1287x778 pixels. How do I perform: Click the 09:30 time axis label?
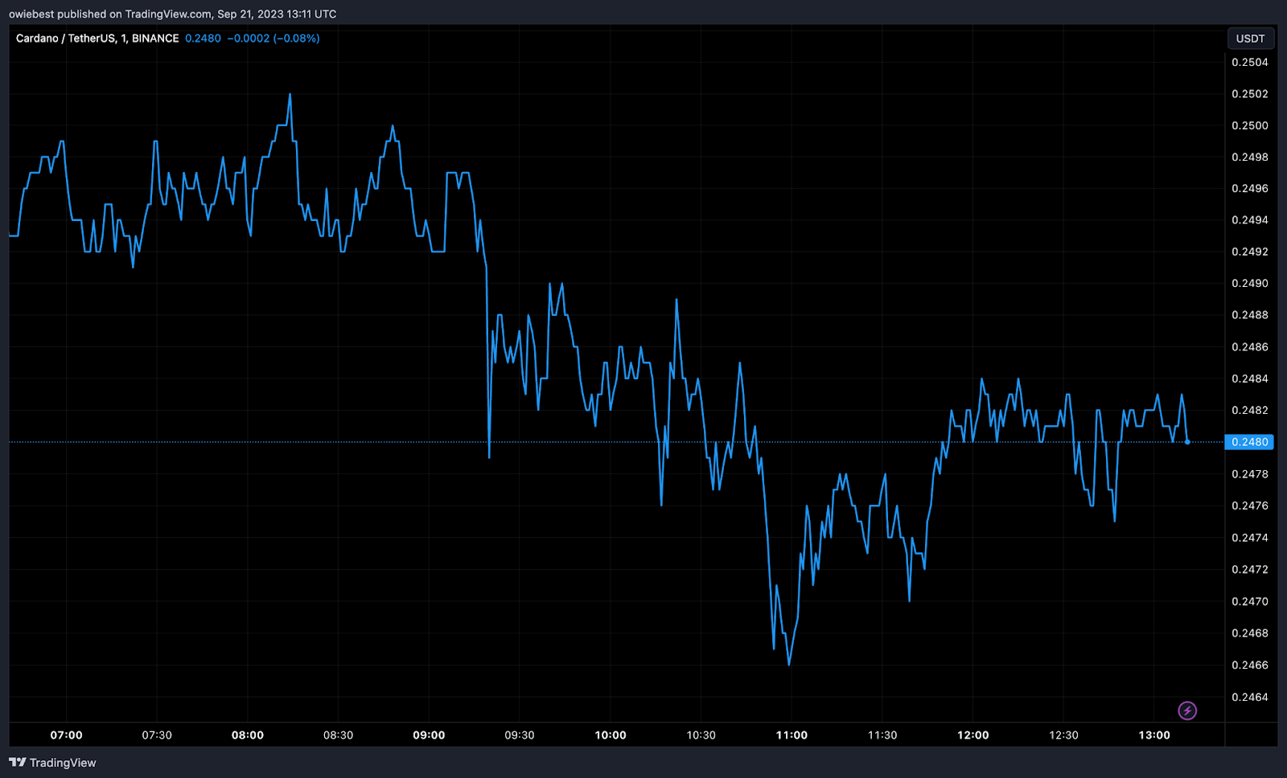click(x=520, y=735)
